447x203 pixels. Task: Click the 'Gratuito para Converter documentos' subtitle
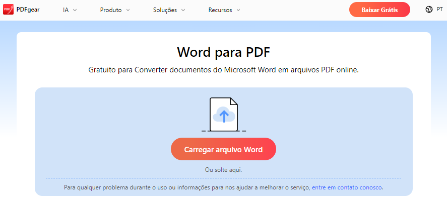click(224, 70)
